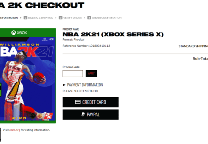Open the esrb.org link
This screenshot has width=208, height=144.
(15, 130)
